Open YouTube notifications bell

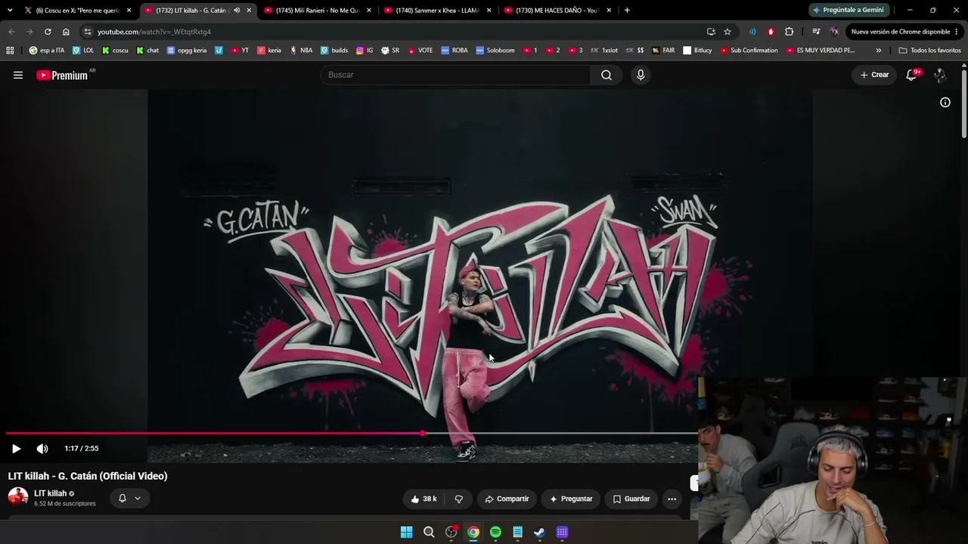tap(911, 75)
